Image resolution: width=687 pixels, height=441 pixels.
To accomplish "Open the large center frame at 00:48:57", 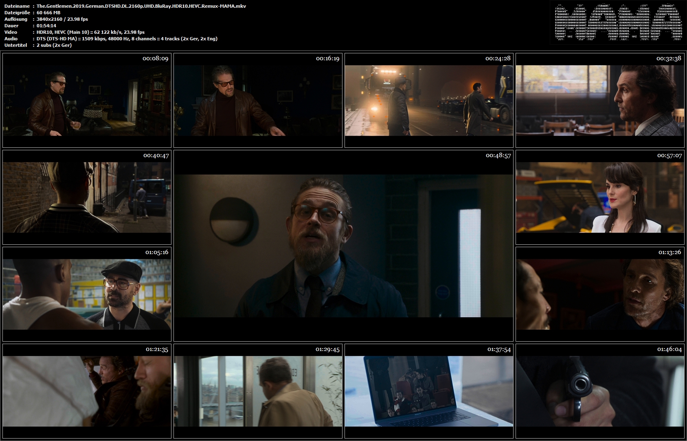I will [343, 246].
